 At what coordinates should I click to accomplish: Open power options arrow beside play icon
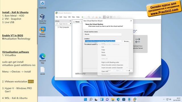coord(85,17)
